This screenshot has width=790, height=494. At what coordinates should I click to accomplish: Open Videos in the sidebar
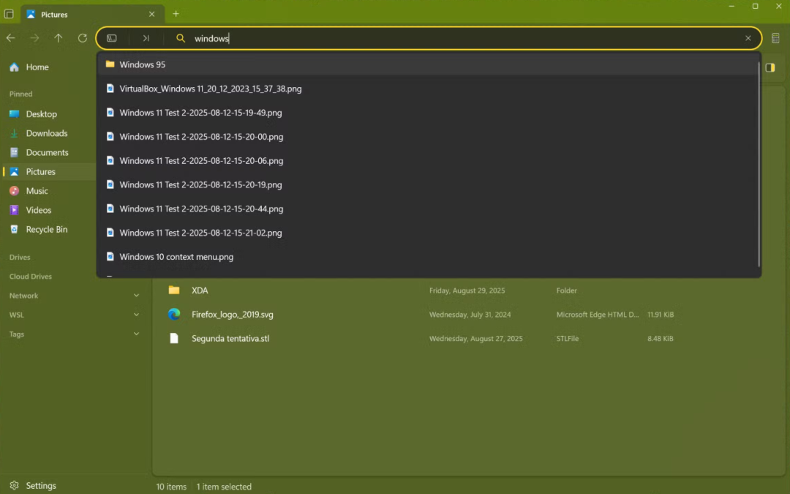click(x=50, y=210)
